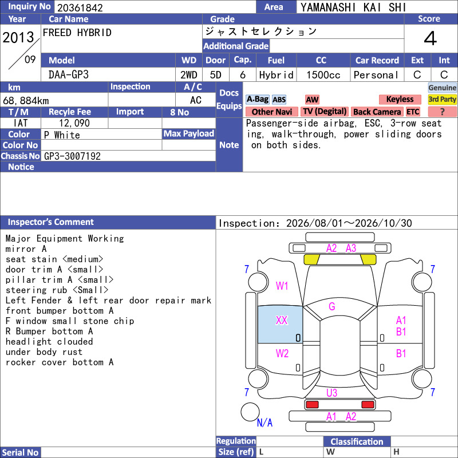Viewport: 458px width, 458px height.
Task: Select the Inspector's Comment header
Action: (x=108, y=222)
